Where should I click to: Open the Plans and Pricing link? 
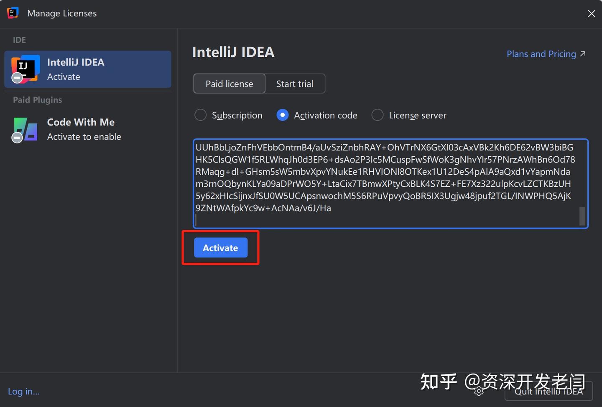541,54
